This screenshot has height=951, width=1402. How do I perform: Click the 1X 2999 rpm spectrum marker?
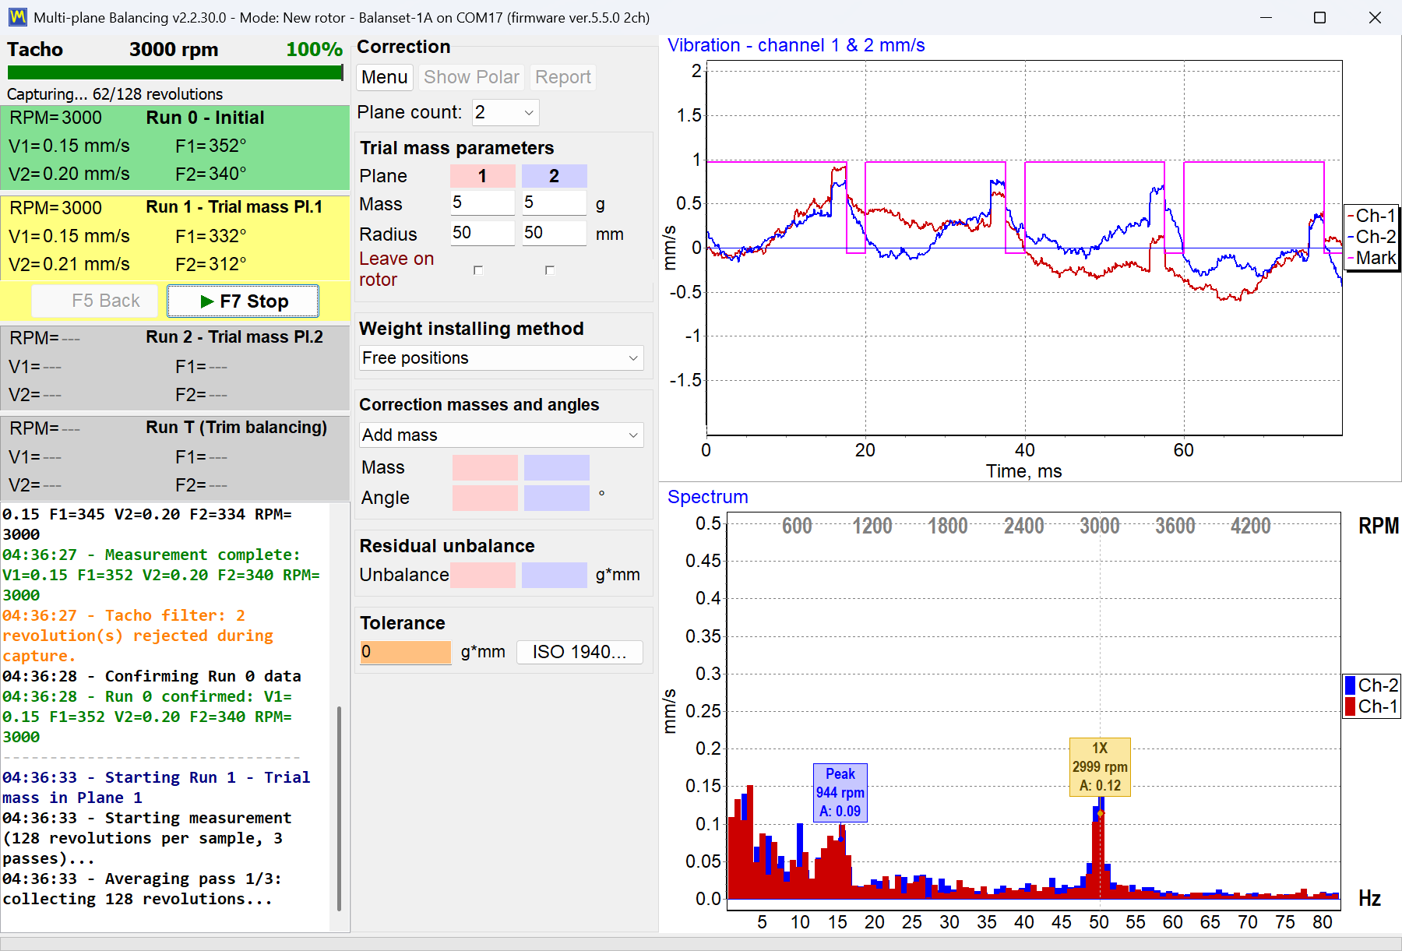[x=1100, y=767]
